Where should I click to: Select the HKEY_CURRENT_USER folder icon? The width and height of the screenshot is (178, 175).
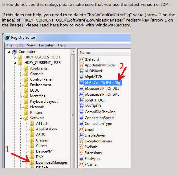coord(20,63)
